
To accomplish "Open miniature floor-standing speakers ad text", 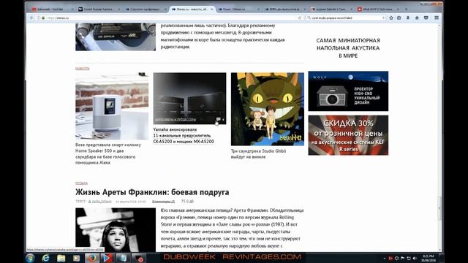I will coord(348,48).
